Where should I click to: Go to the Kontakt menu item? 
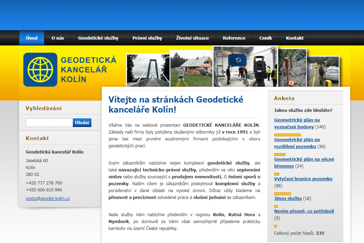pos(295,38)
